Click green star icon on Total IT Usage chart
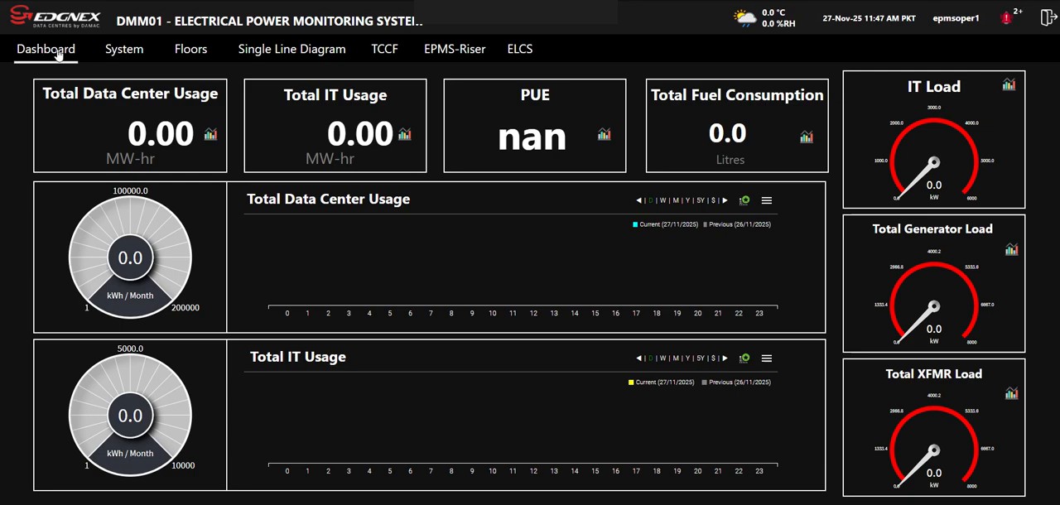The image size is (1060, 505). [744, 358]
